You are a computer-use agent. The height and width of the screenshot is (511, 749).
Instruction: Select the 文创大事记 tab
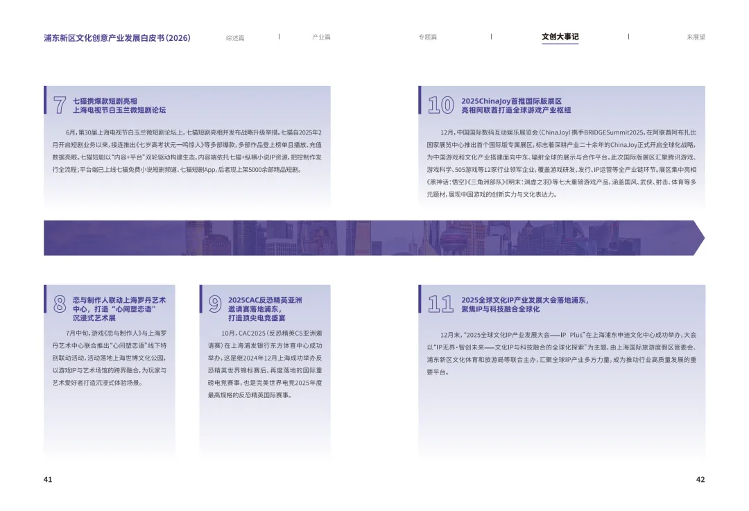[x=560, y=37]
